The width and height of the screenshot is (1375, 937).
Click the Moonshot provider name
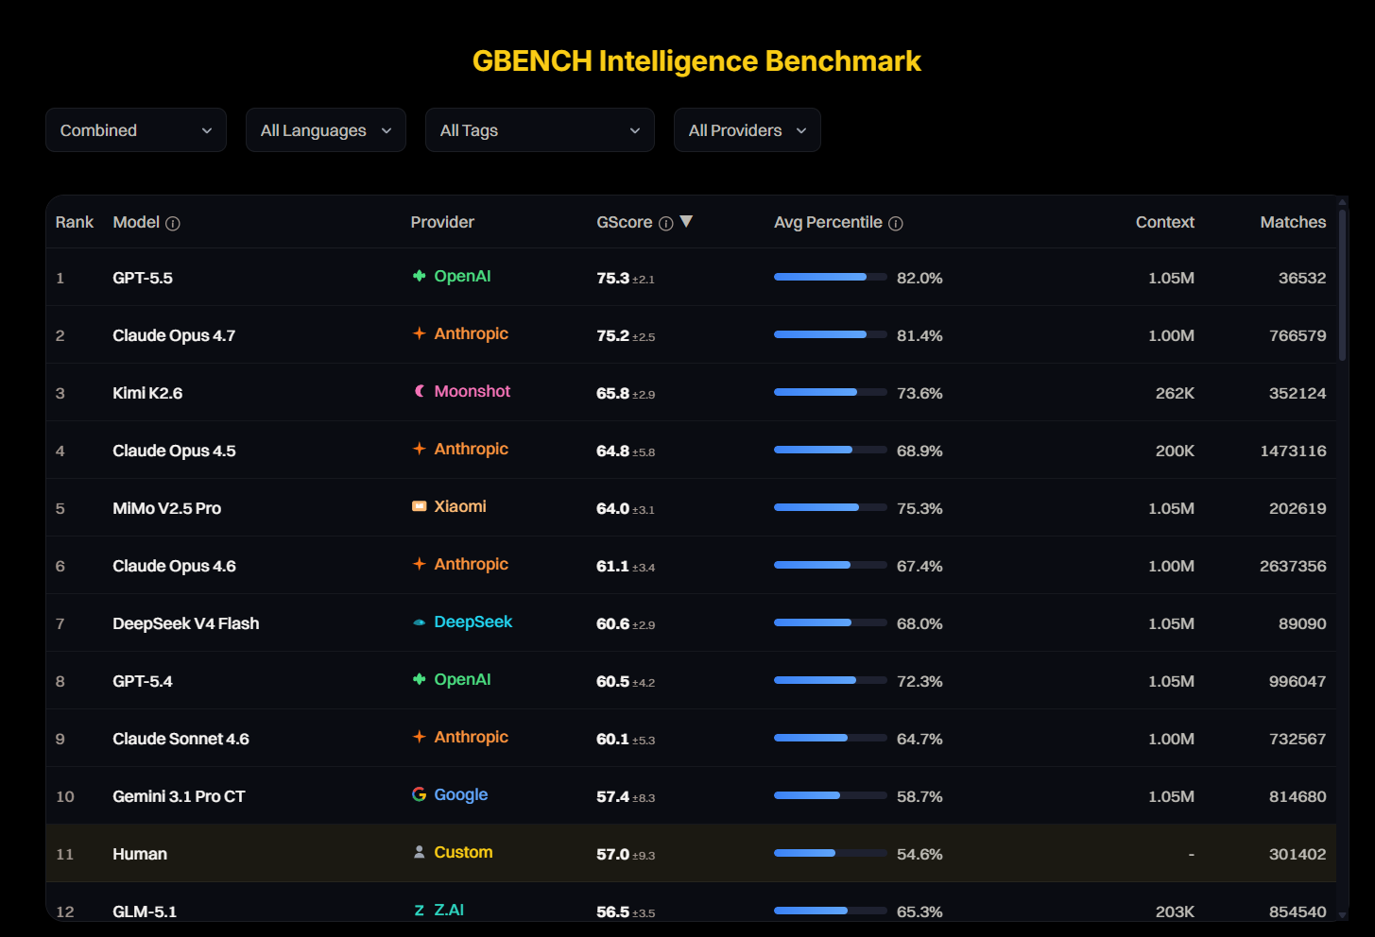(473, 391)
